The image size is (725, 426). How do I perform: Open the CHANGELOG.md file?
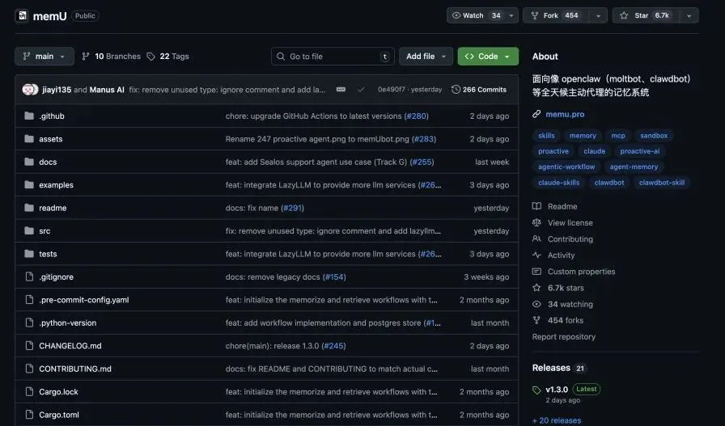pyautogui.click(x=70, y=346)
